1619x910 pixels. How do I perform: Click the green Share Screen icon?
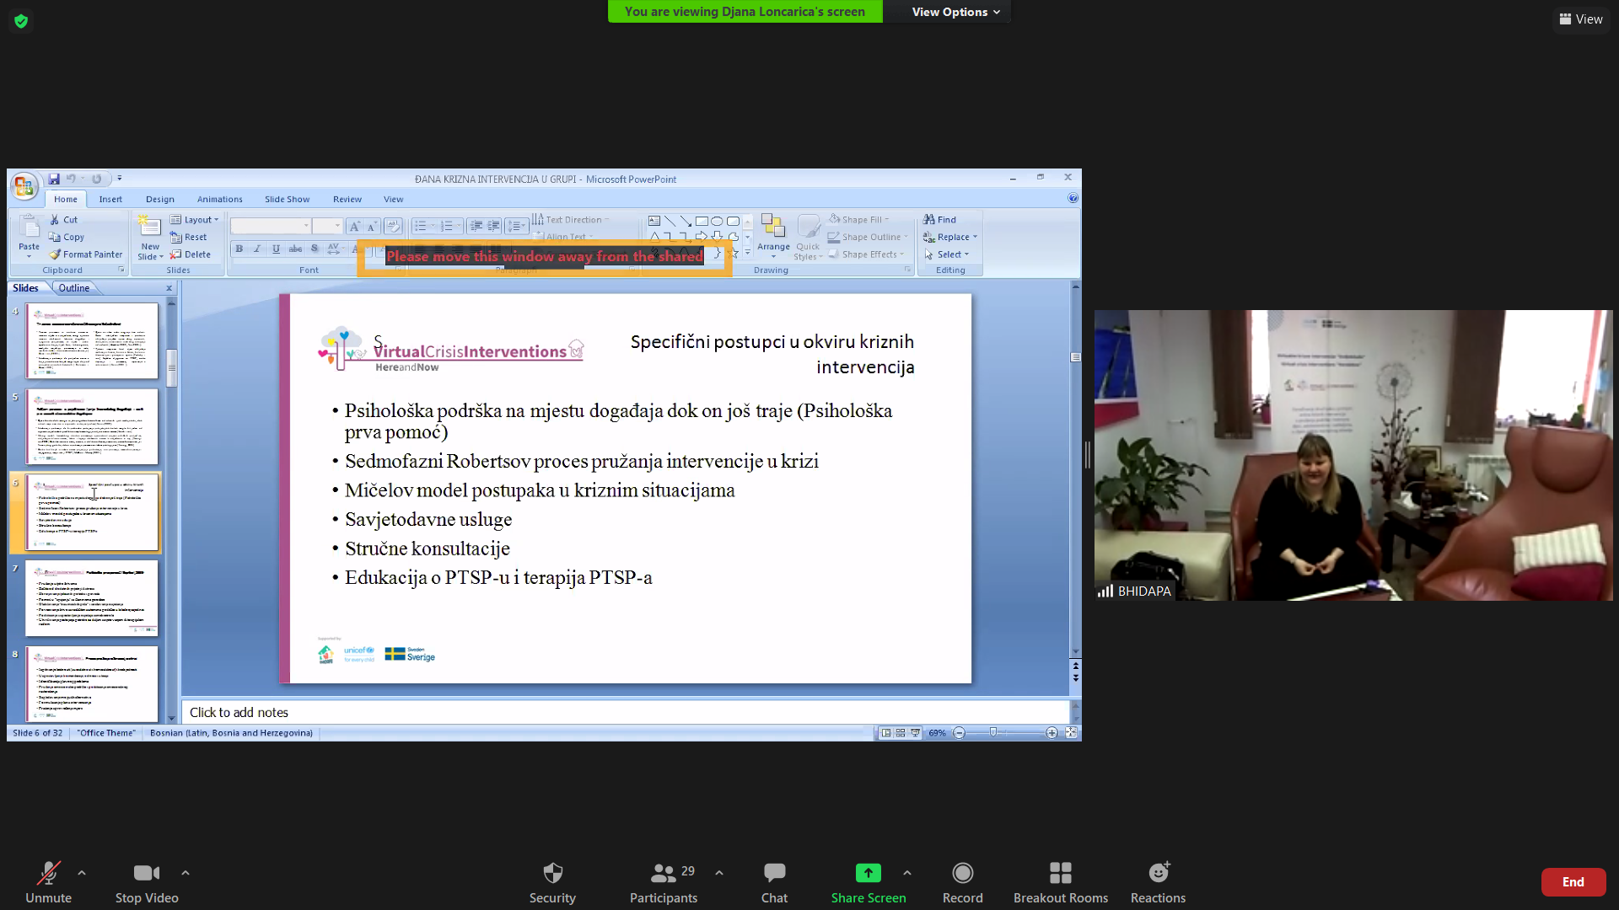click(x=868, y=873)
